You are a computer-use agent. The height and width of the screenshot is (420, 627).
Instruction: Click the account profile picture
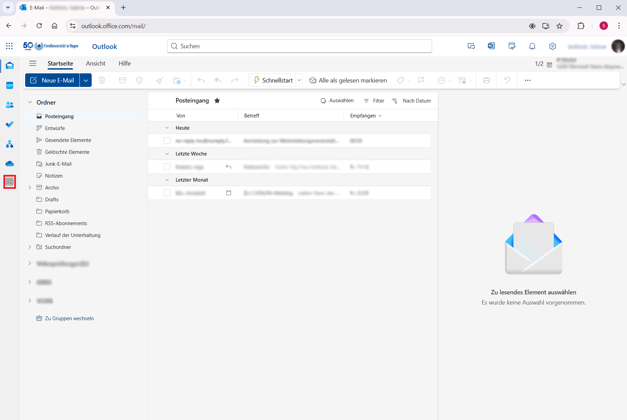pos(618,46)
